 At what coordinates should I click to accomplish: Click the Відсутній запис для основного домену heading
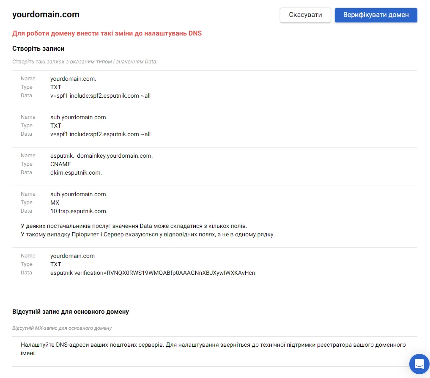coord(71,312)
